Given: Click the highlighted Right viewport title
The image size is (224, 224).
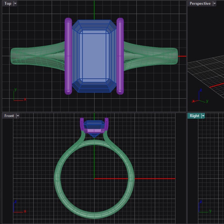Looking at the screenshot, I should pos(194,116).
